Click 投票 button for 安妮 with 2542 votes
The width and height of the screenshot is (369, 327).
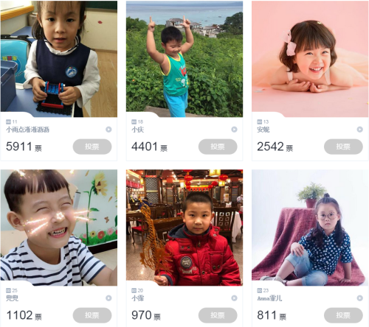tap(343, 147)
